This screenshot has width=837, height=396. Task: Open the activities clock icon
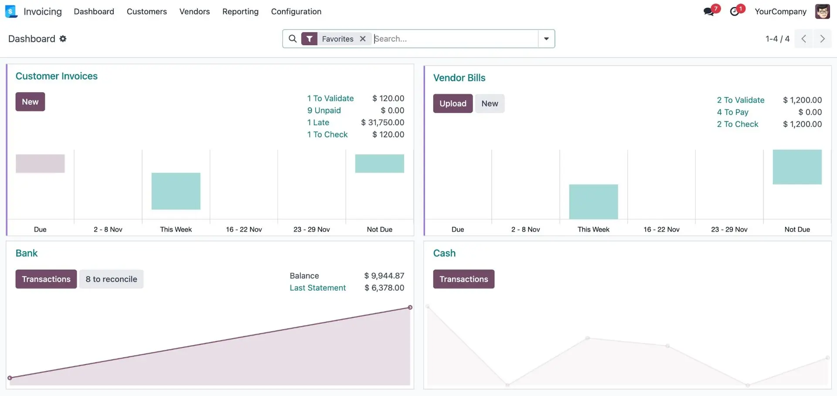click(x=735, y=11)
